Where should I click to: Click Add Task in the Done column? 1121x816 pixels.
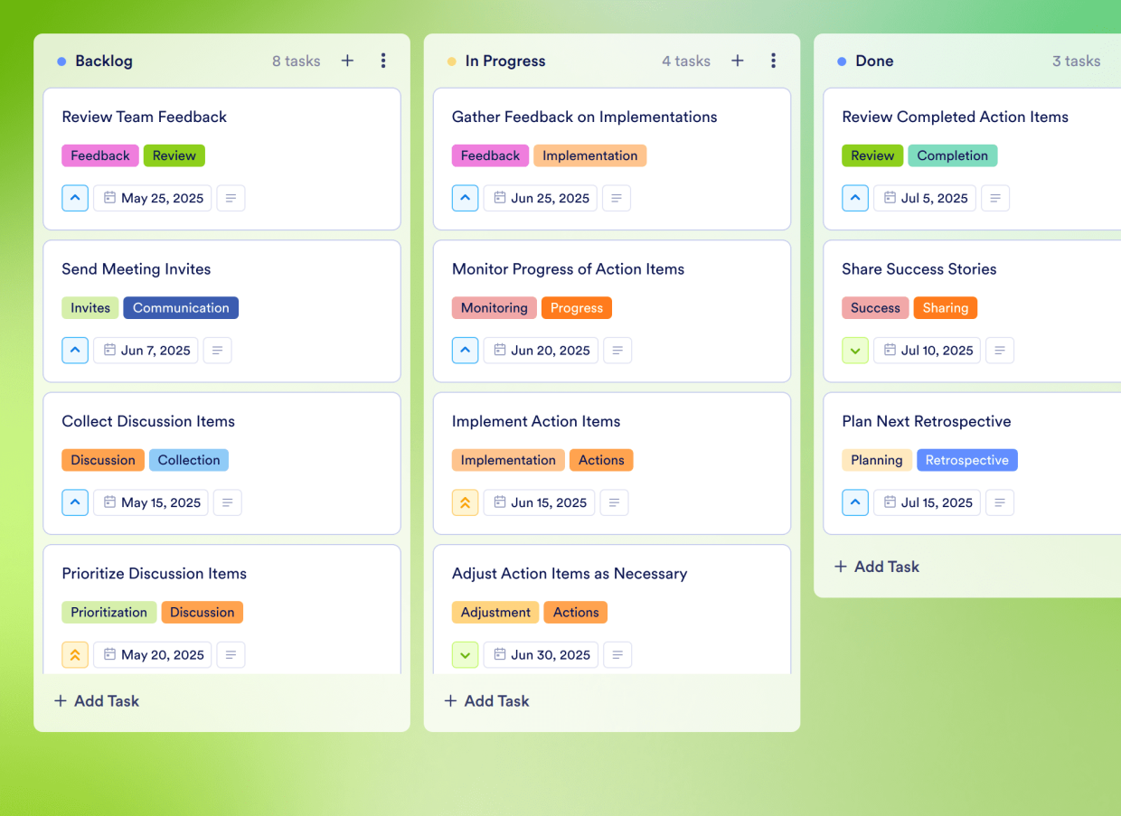876,567
